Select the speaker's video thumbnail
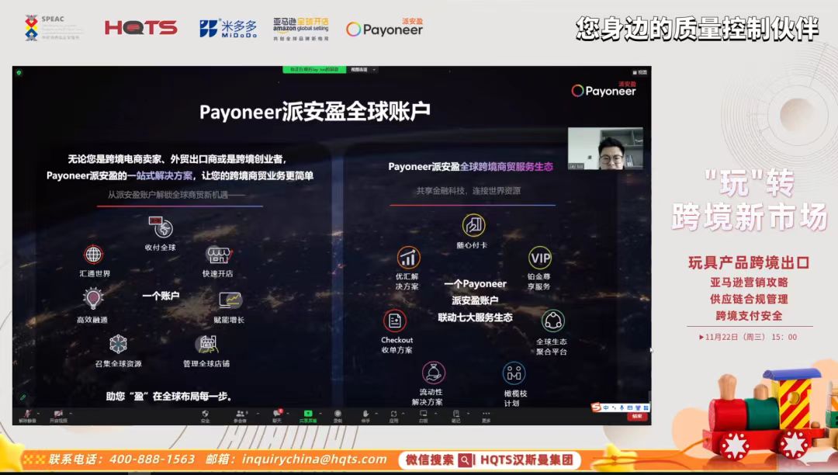The height and width of the screenshot is (475, 838). [605, 148]
